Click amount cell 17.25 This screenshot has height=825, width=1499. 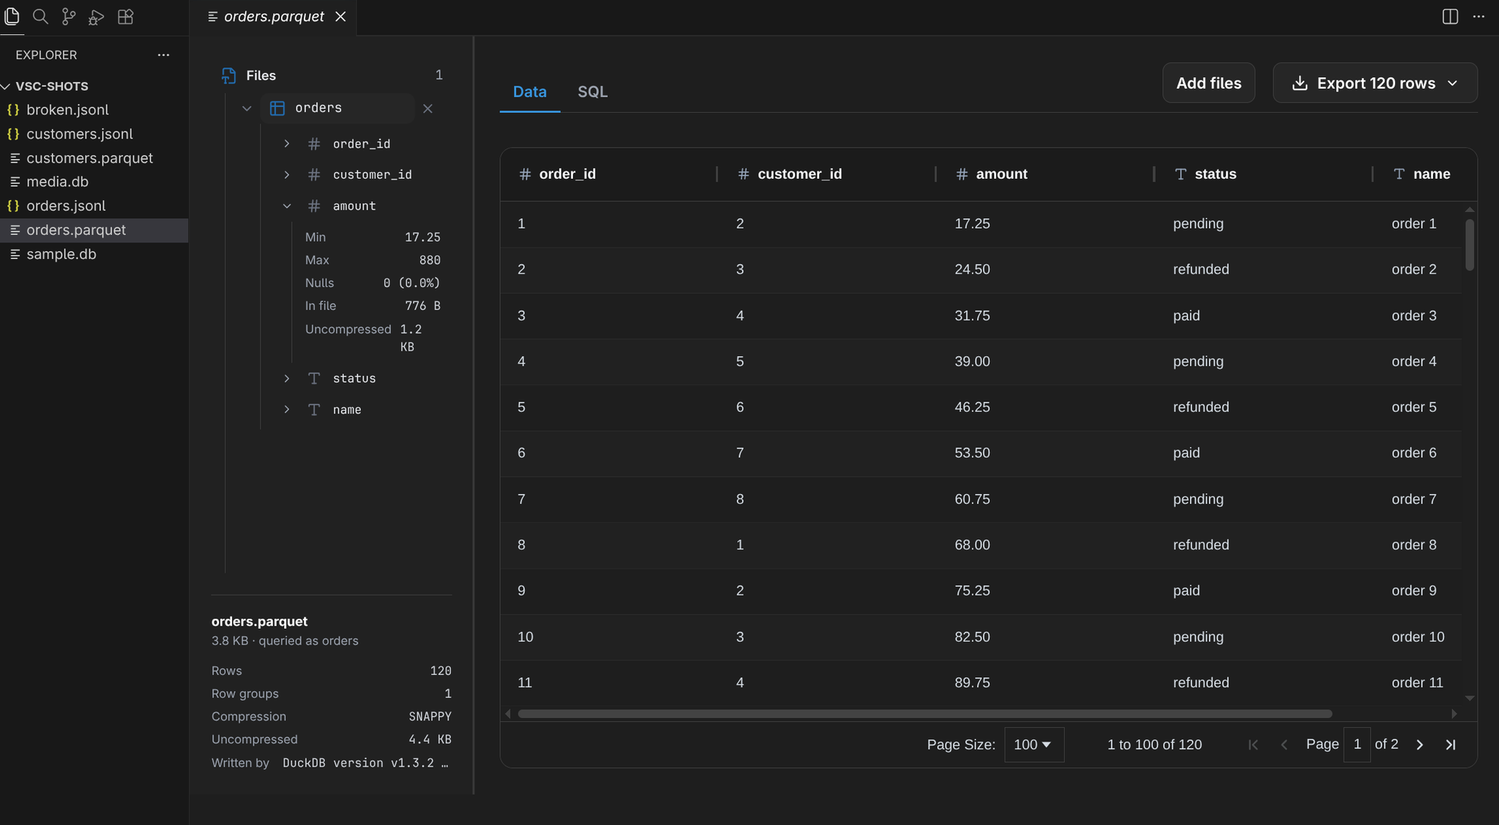pos(972,223)
